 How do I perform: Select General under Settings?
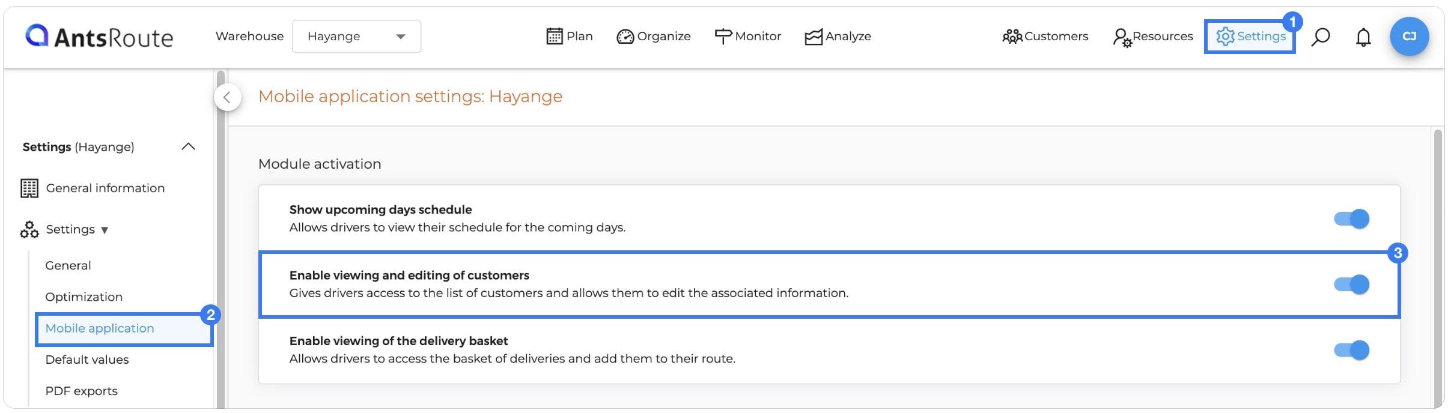pyautogui.click(x=68, y=265)
